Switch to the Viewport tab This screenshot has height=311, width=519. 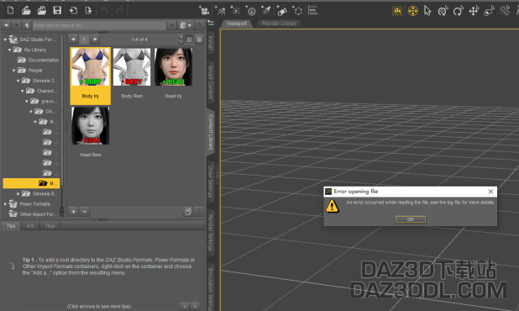point(237,24)
